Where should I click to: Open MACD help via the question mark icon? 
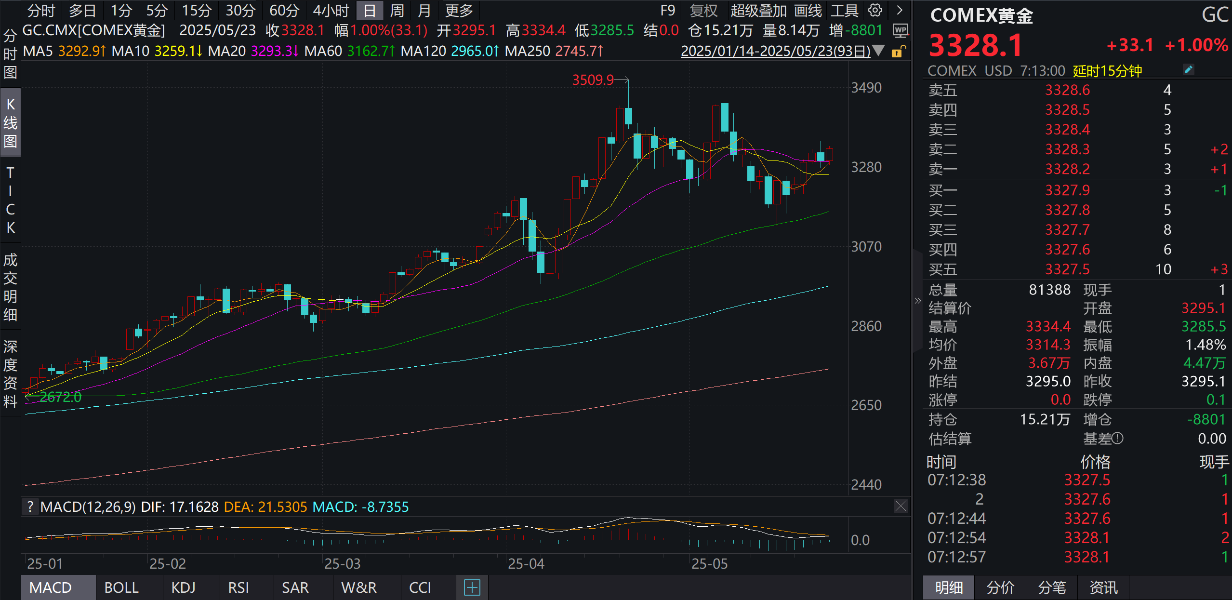(x=30, y=507)
